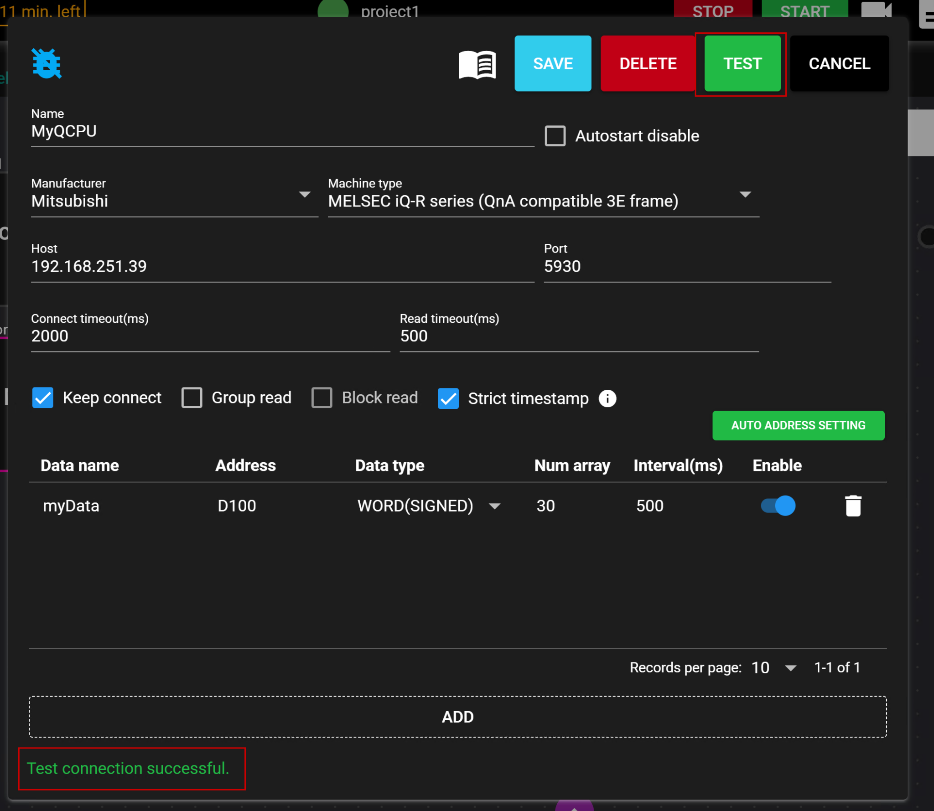Click AUTO ADDRESS SETTING button
934x811 pixels.
point(798,425)
